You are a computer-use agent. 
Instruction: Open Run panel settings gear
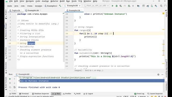point(158,74)
